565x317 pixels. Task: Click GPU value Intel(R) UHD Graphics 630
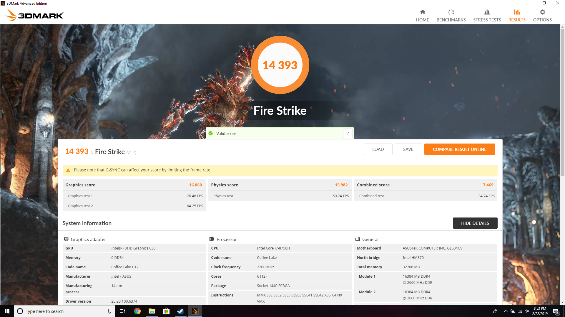coord(133,248)
